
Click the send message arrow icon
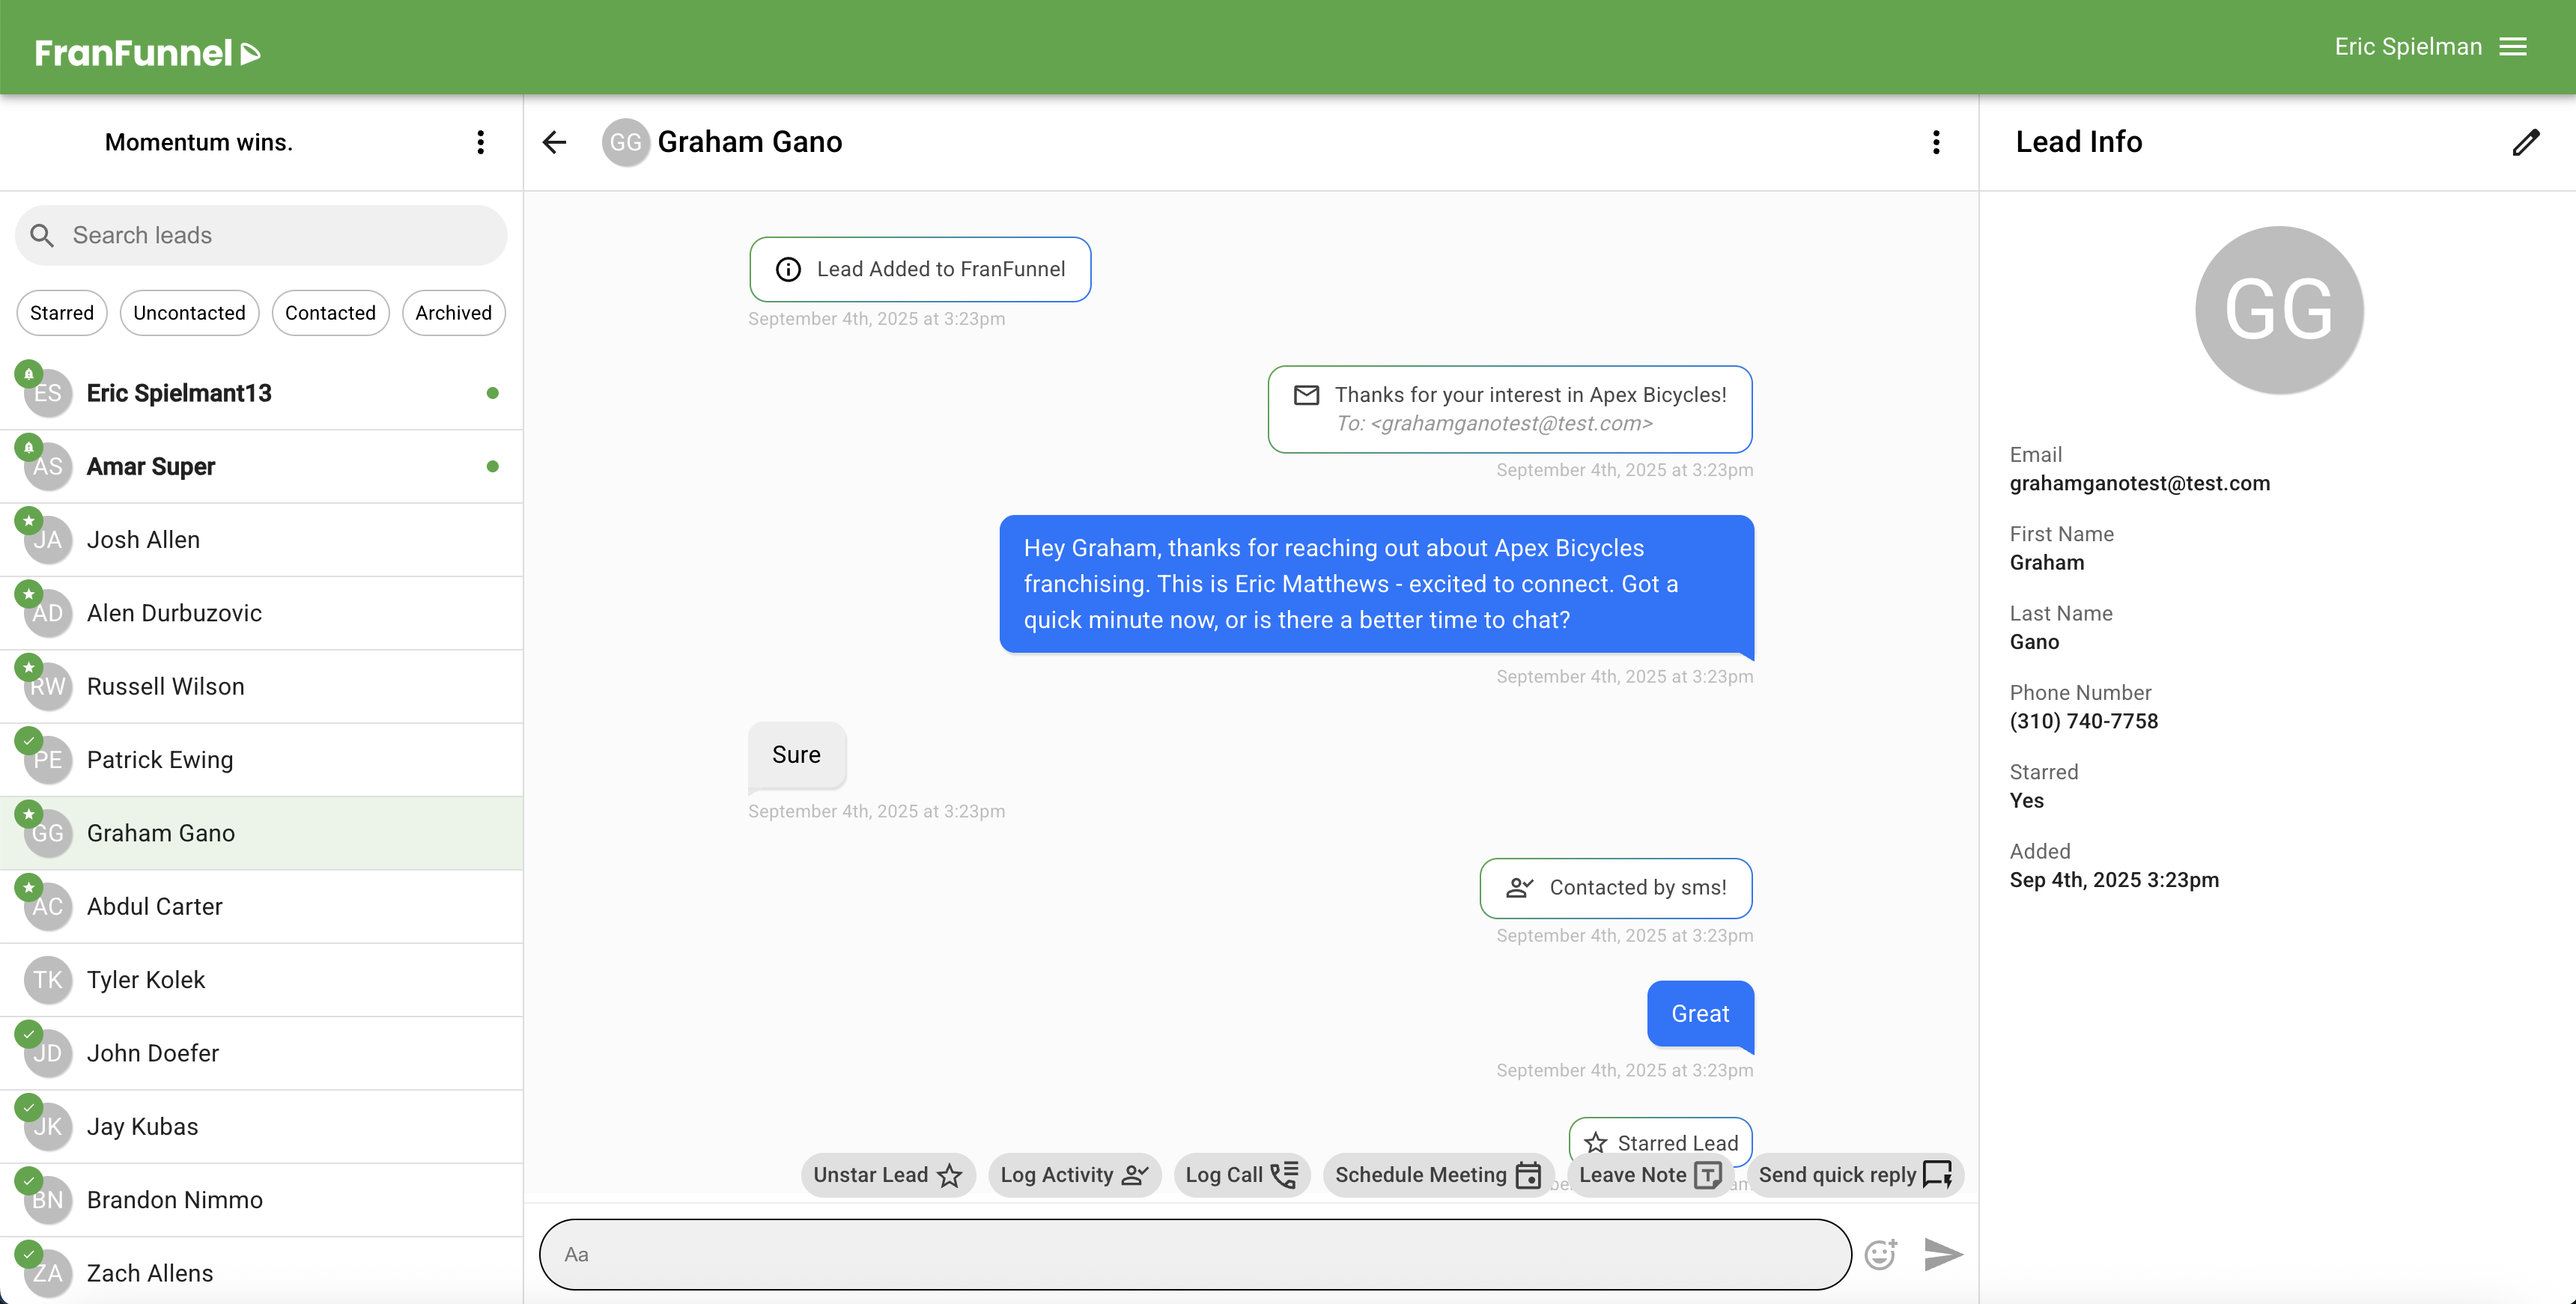pos(1943,1254)
